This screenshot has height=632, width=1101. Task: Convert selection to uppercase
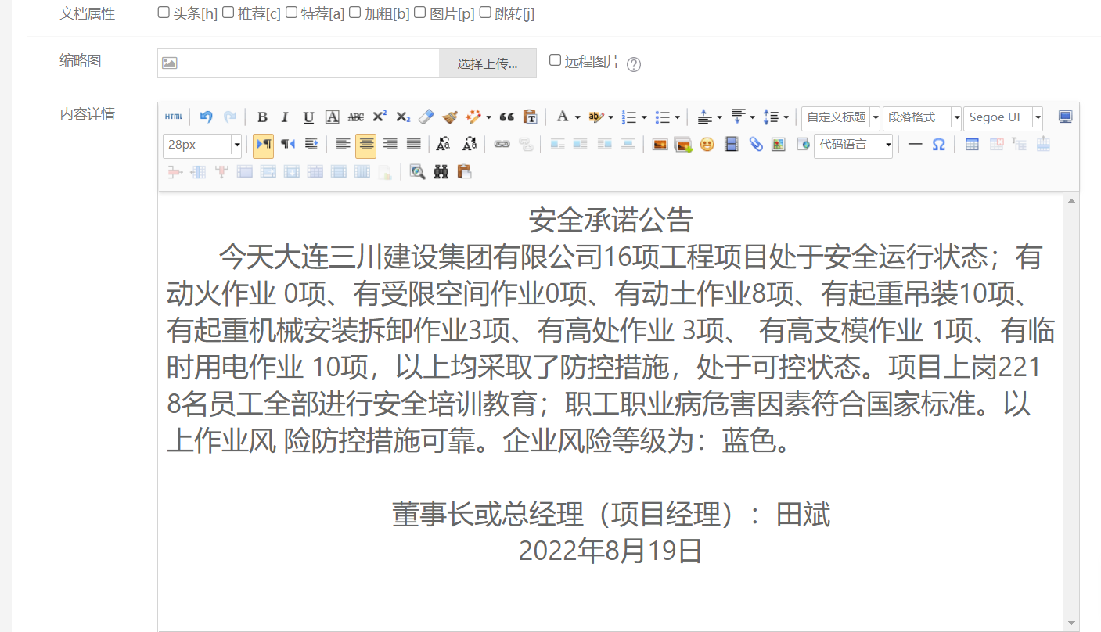443,144
